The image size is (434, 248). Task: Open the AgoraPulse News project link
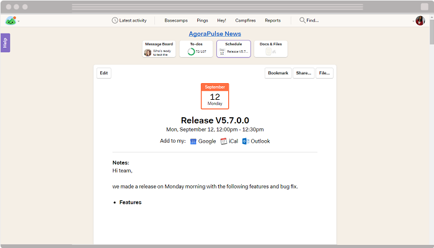click(x=215, y=33)
